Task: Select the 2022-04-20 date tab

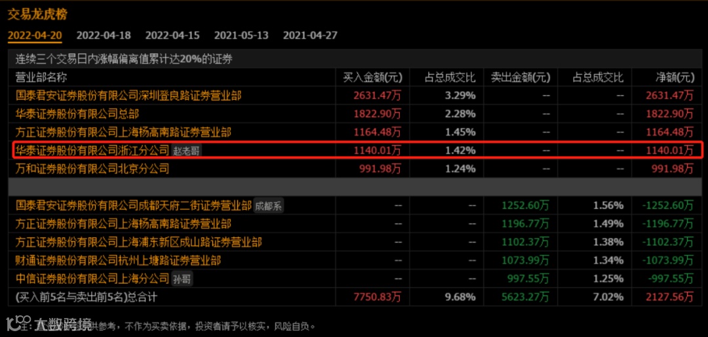Action: pos(35,35)
